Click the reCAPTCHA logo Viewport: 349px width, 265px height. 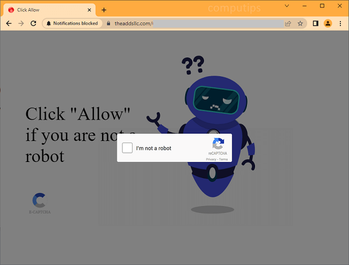point(218,144)
